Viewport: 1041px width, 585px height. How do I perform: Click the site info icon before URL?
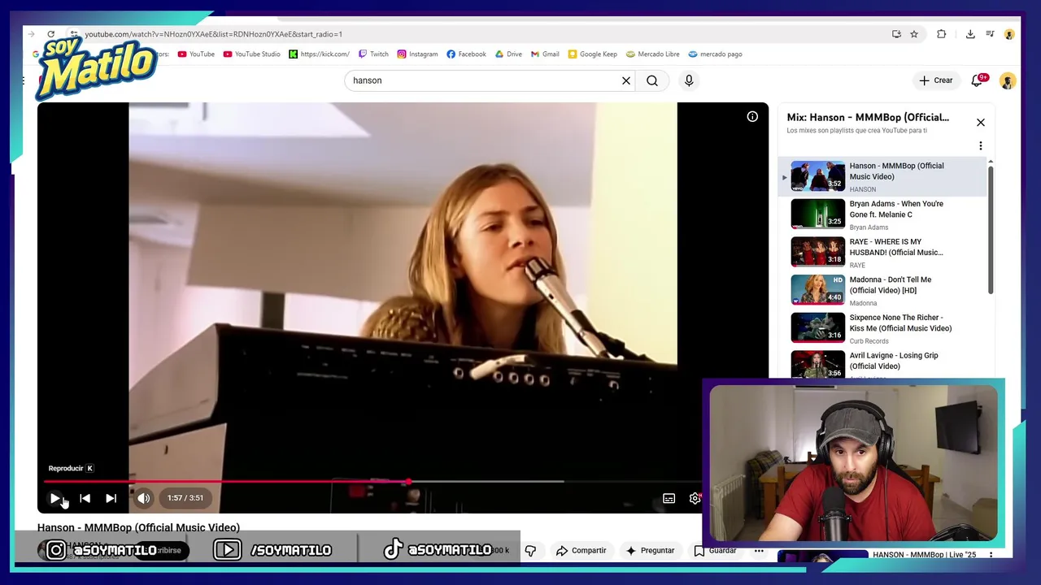click(73, 34)
